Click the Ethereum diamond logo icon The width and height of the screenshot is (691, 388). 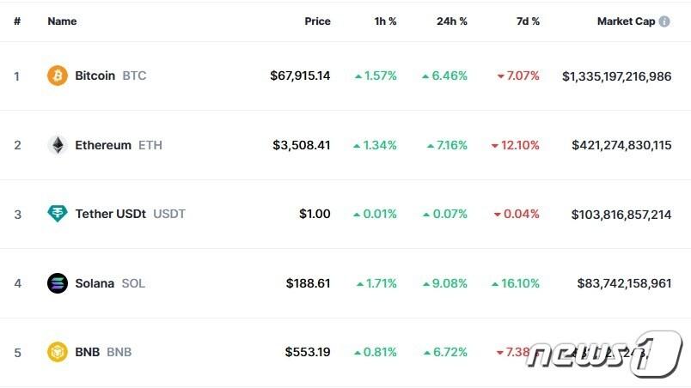[58, 145]
